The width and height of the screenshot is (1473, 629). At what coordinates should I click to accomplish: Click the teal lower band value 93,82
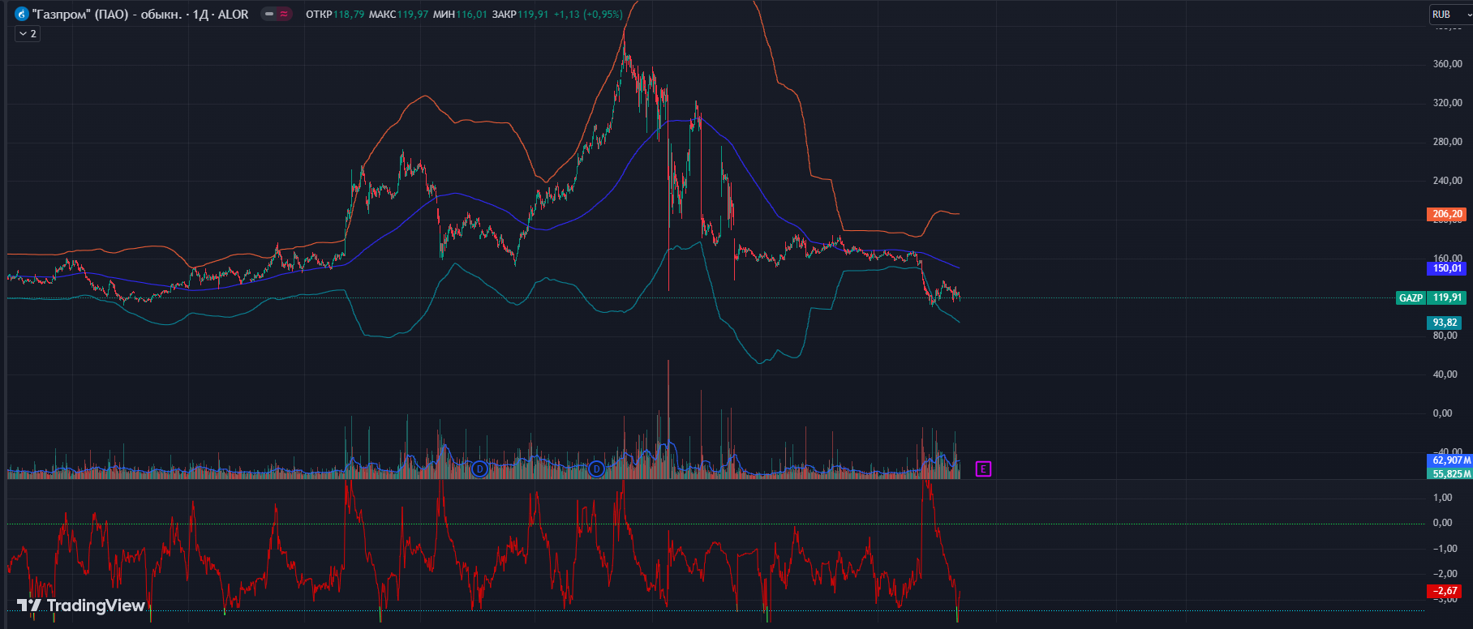[1445, 323]
